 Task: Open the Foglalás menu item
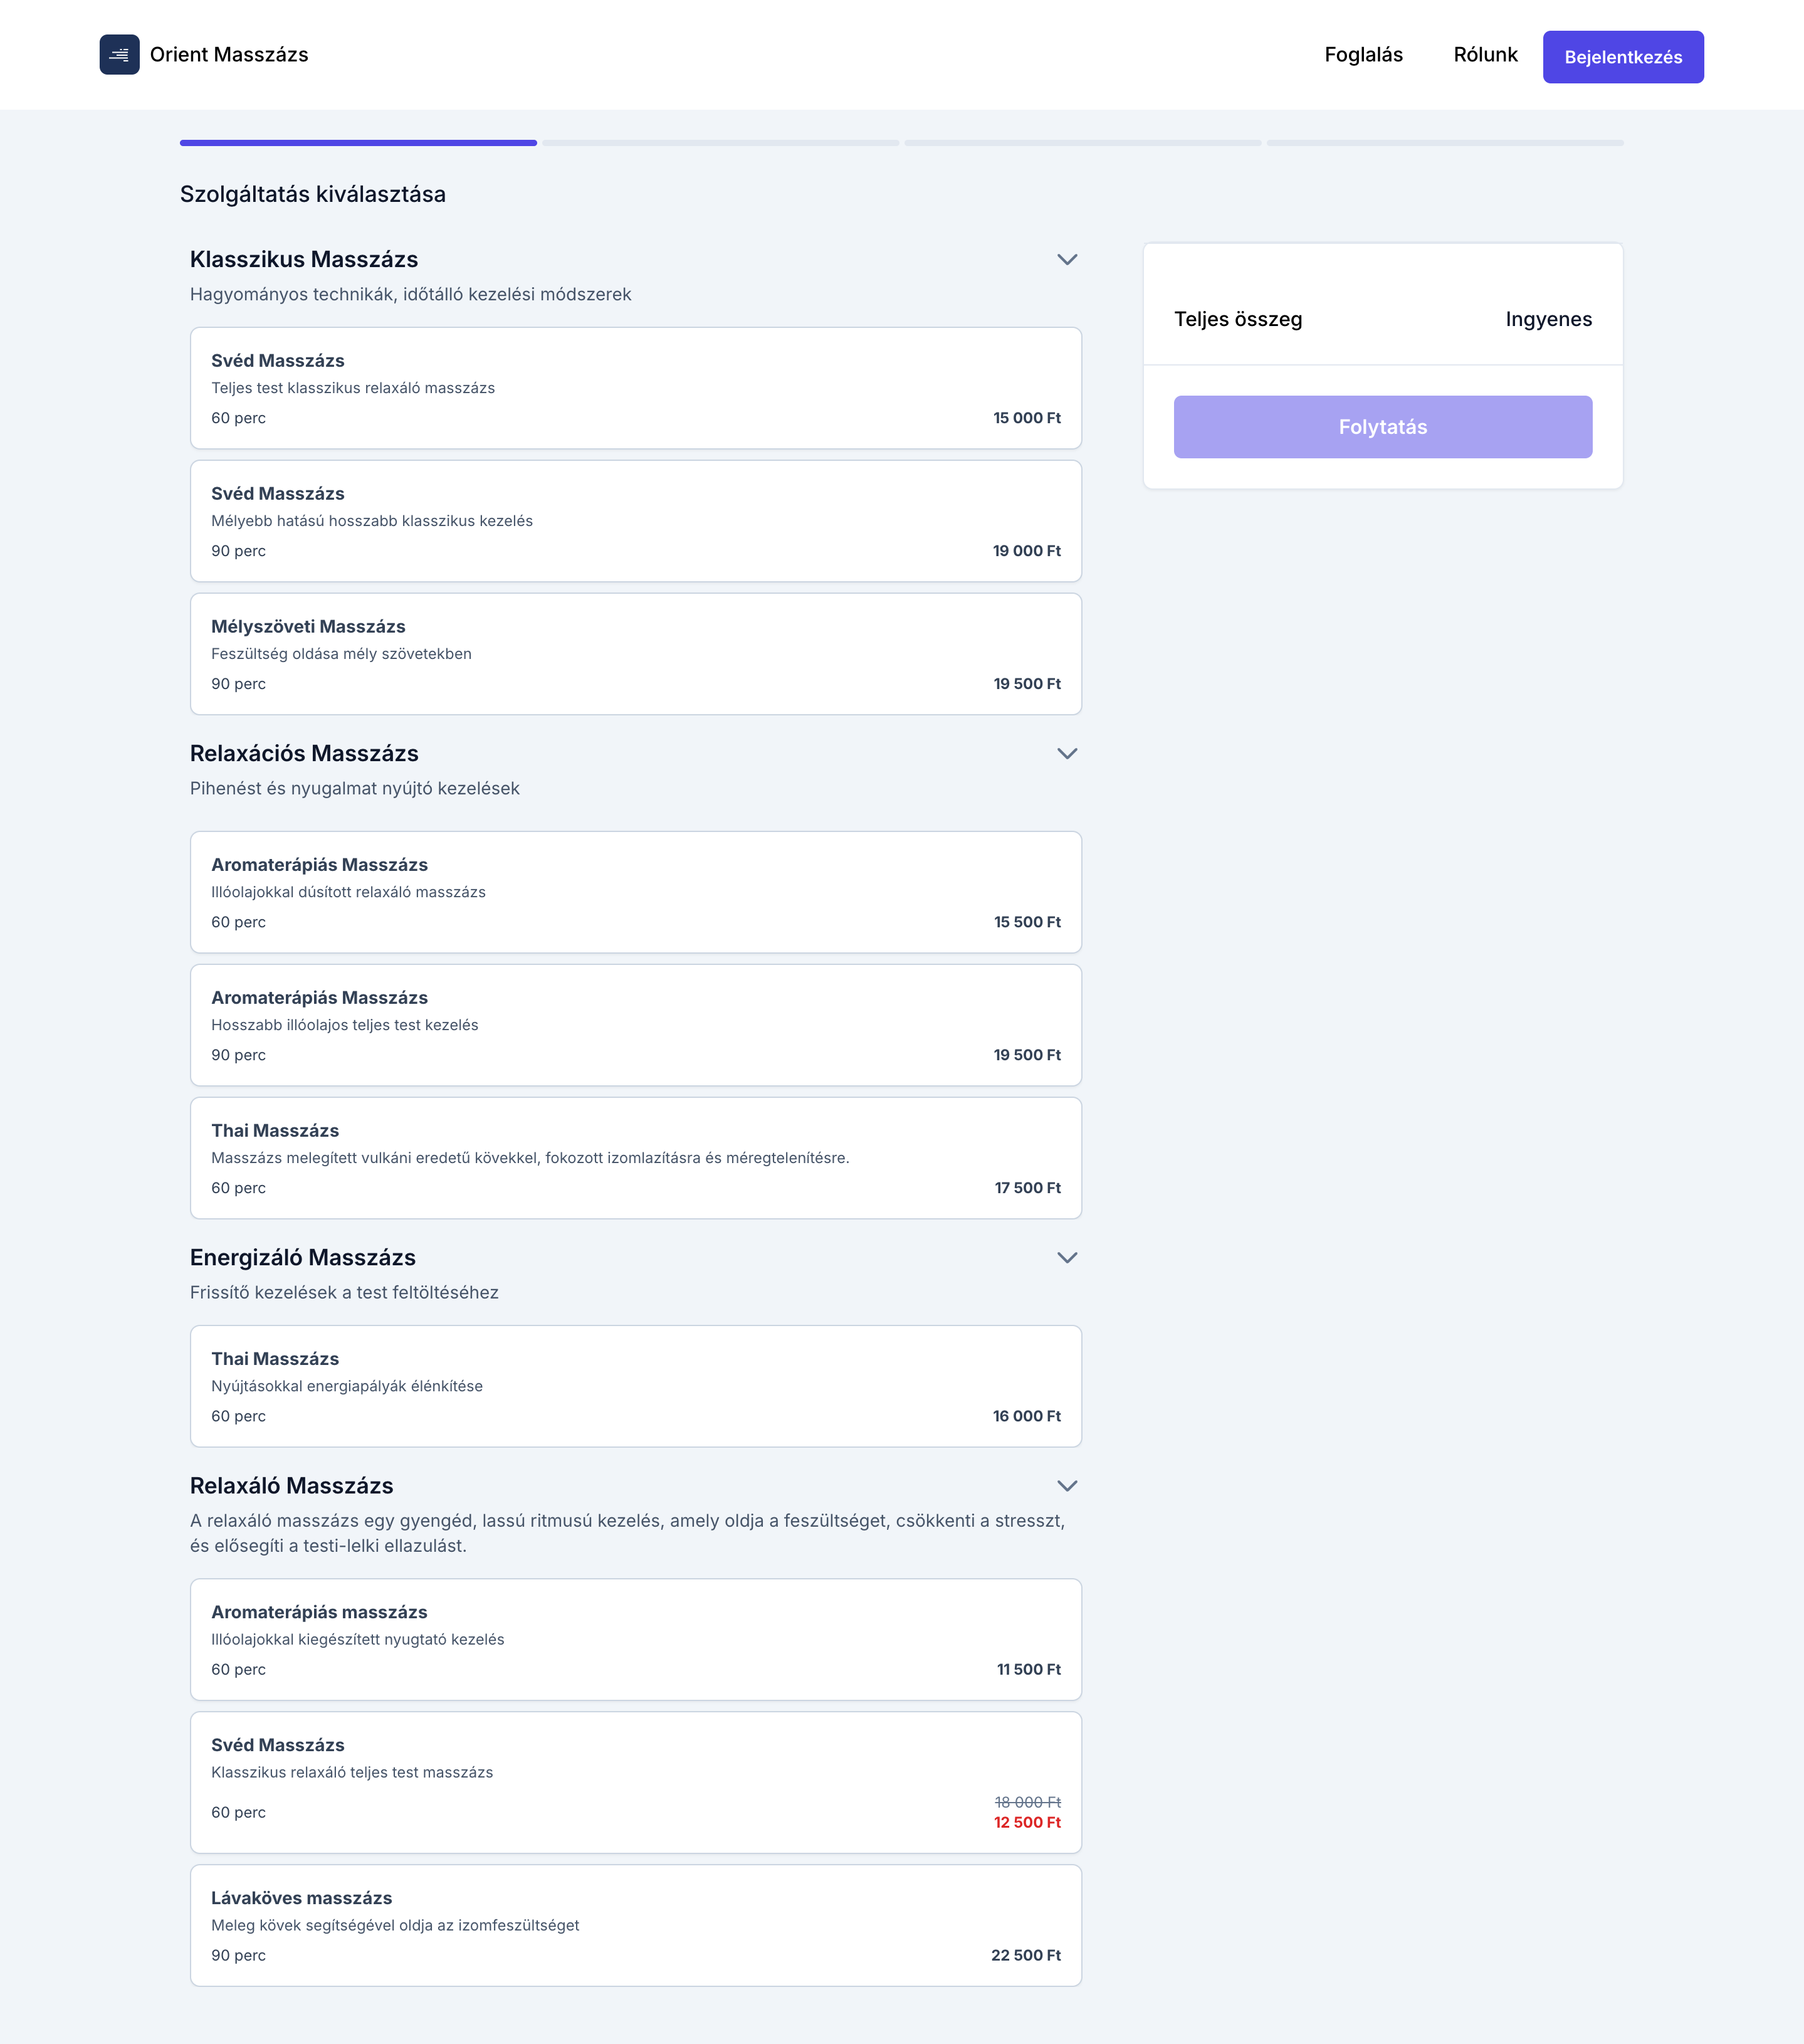tap(1363, 55)
